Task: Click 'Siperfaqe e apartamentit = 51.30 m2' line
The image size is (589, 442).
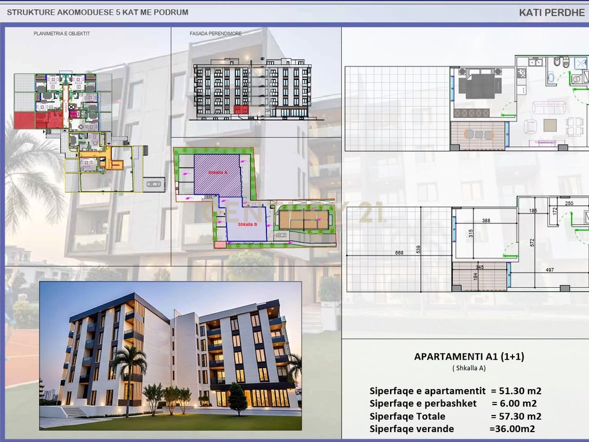Action: click(x=456, y=391)
